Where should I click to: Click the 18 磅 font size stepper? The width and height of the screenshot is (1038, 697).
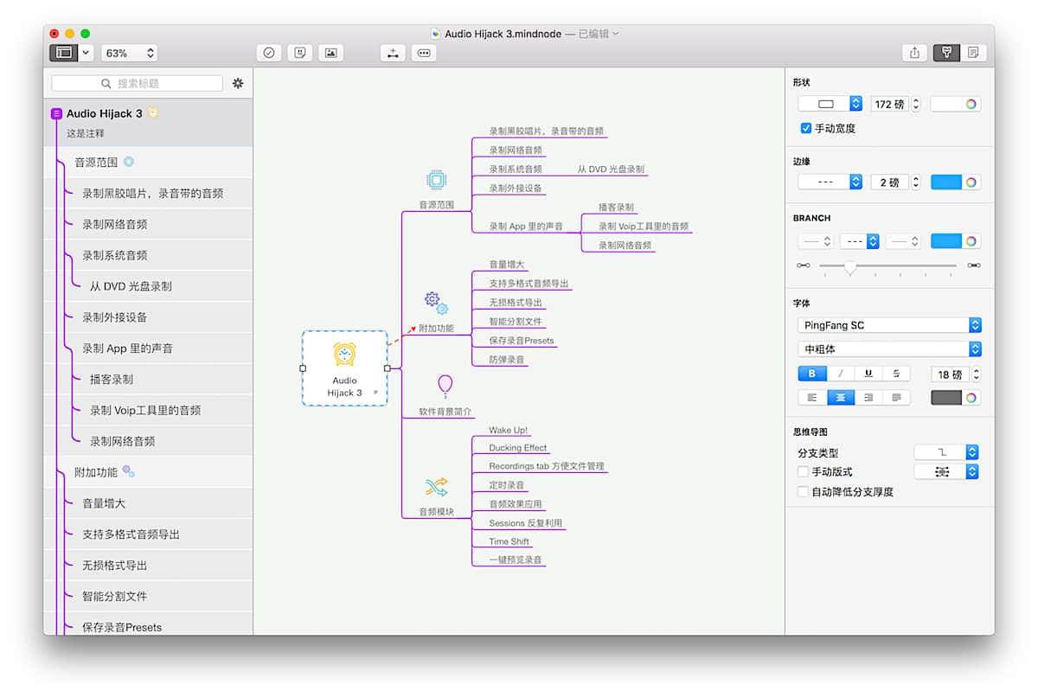click(977, 374)
